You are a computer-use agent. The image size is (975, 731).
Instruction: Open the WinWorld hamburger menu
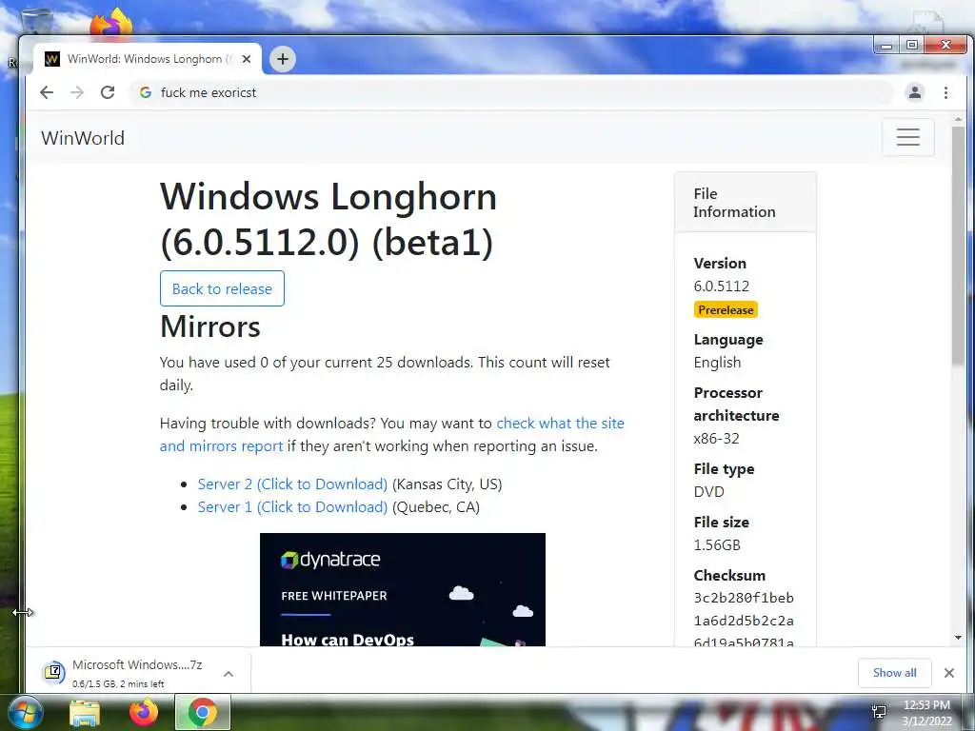coord(907,137)
